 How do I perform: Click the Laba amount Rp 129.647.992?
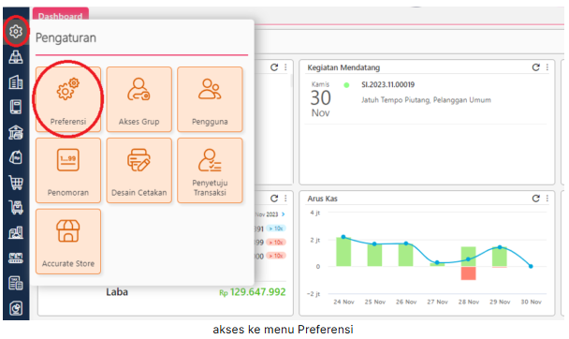pos(252,292)
